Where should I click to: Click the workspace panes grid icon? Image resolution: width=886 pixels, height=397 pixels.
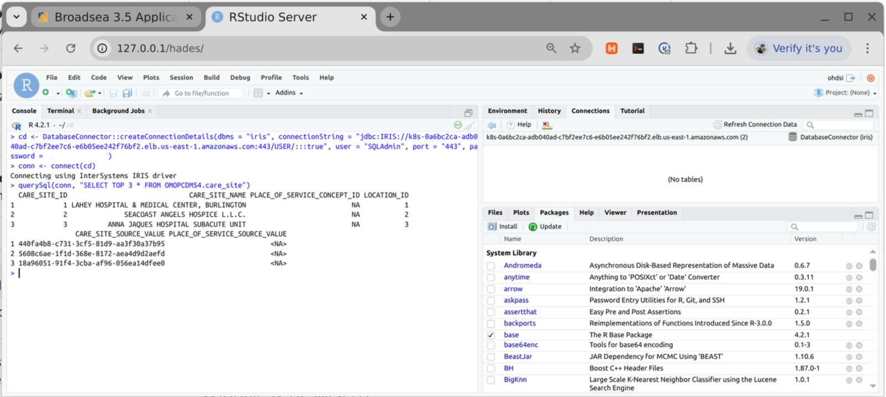coord(258,93)
